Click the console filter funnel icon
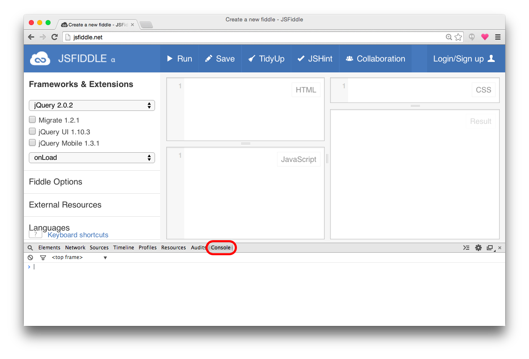Viewport: 529px width, 359px height. 43,257
